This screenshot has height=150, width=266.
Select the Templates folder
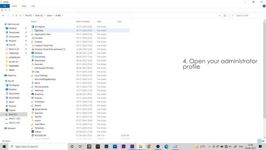[x=39, y=128]
